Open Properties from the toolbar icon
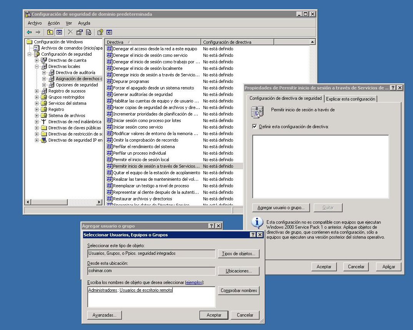The width and height of the screenshot is (413, 330). 79,32
